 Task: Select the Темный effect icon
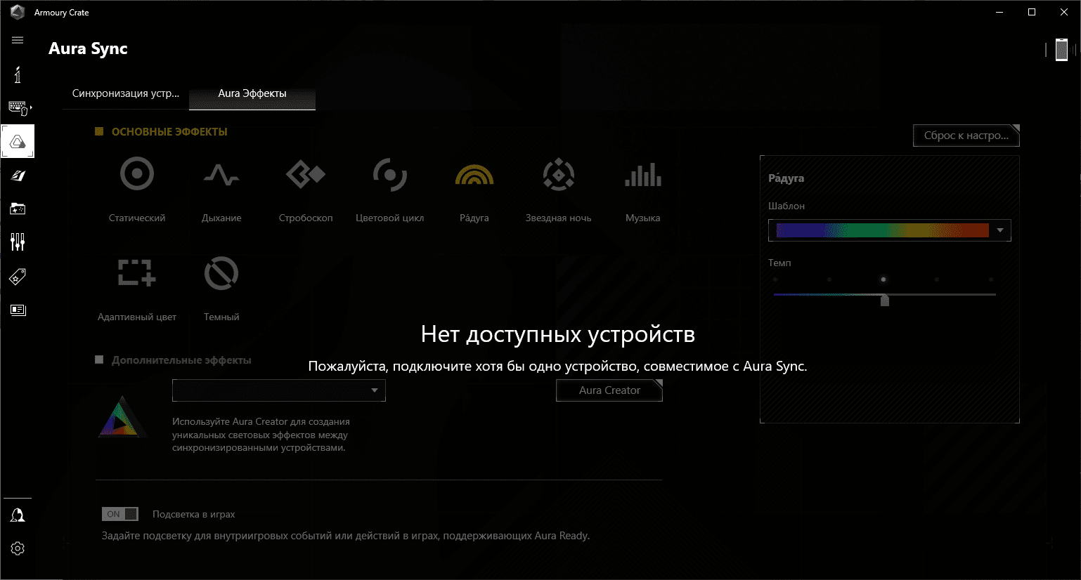[x=221, y=273]
